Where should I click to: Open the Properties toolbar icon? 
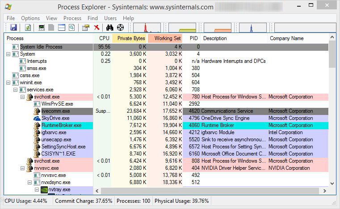coord(86,28)
